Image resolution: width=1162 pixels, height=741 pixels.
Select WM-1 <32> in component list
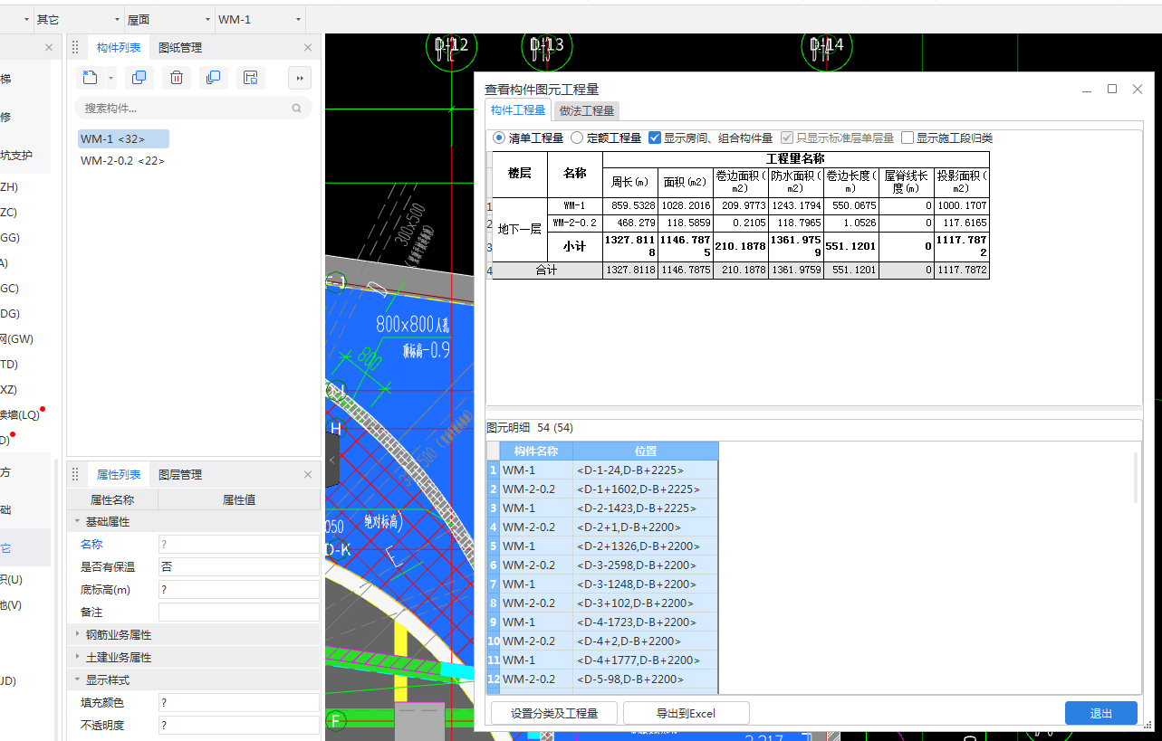[123, 139]
